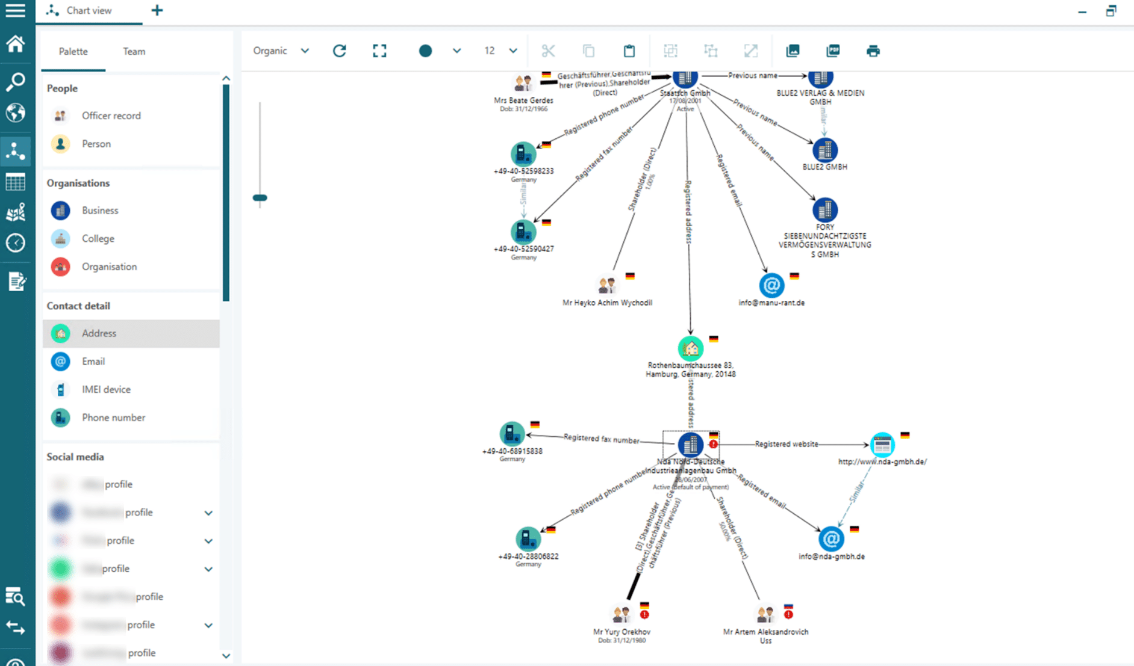This screenshot has width=1134, height=666.
Task: Click the chart zoom slider handle
Action: 260,197
